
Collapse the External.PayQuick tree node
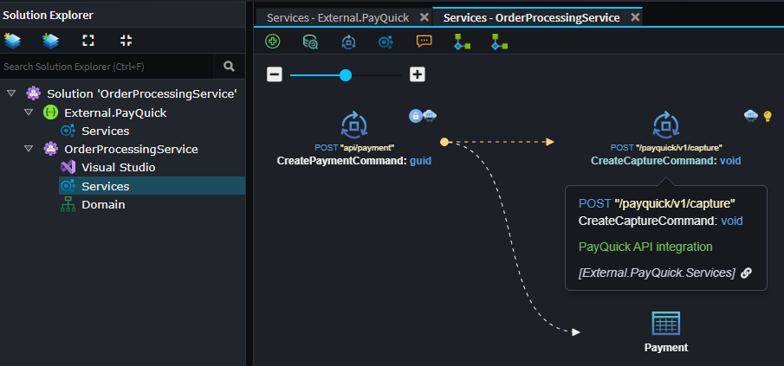click(29, 112)
